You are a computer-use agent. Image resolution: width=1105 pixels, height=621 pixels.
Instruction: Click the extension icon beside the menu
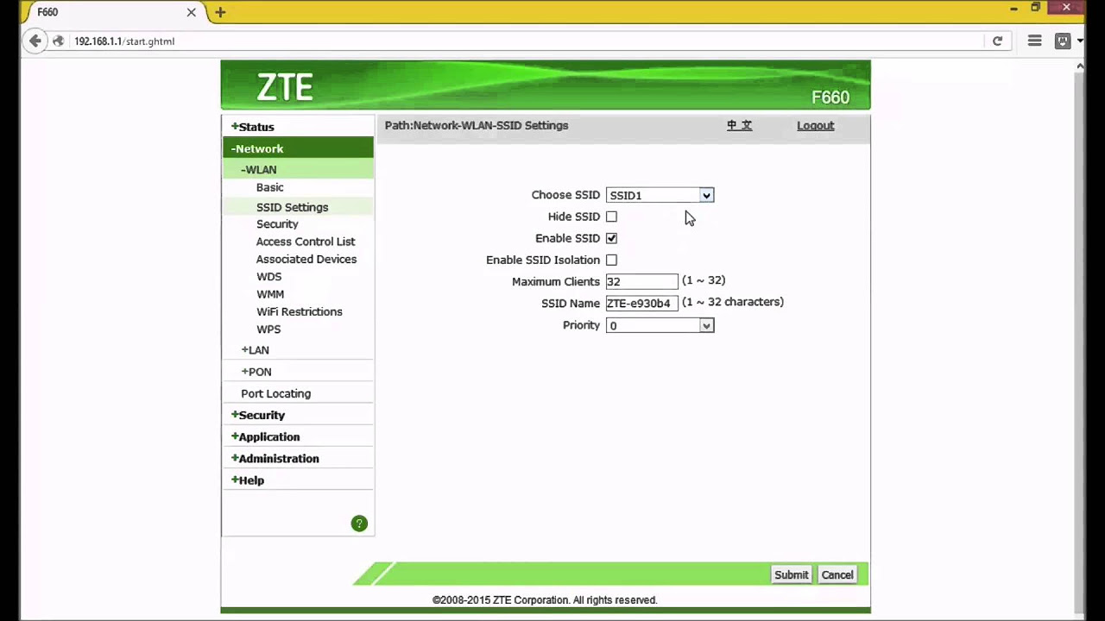pos(1064,41)
